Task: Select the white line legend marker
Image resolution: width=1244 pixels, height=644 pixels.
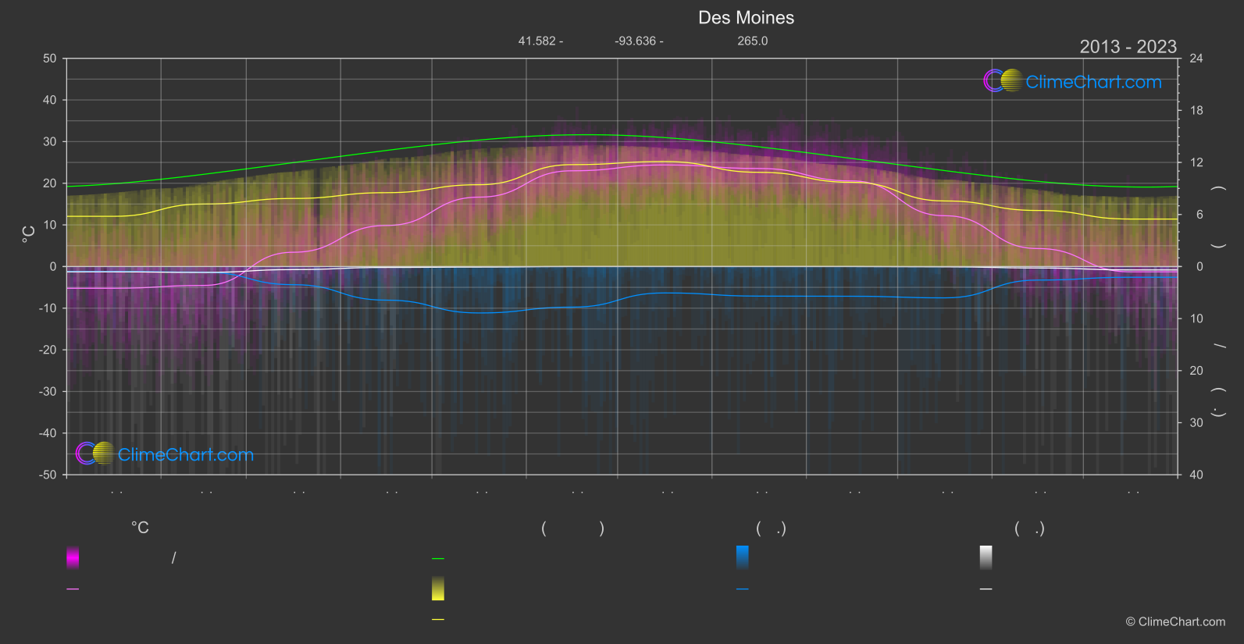Action: pos(986,589)
